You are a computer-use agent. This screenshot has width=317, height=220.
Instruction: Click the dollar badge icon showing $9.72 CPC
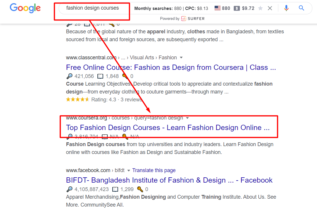point(236,8)
